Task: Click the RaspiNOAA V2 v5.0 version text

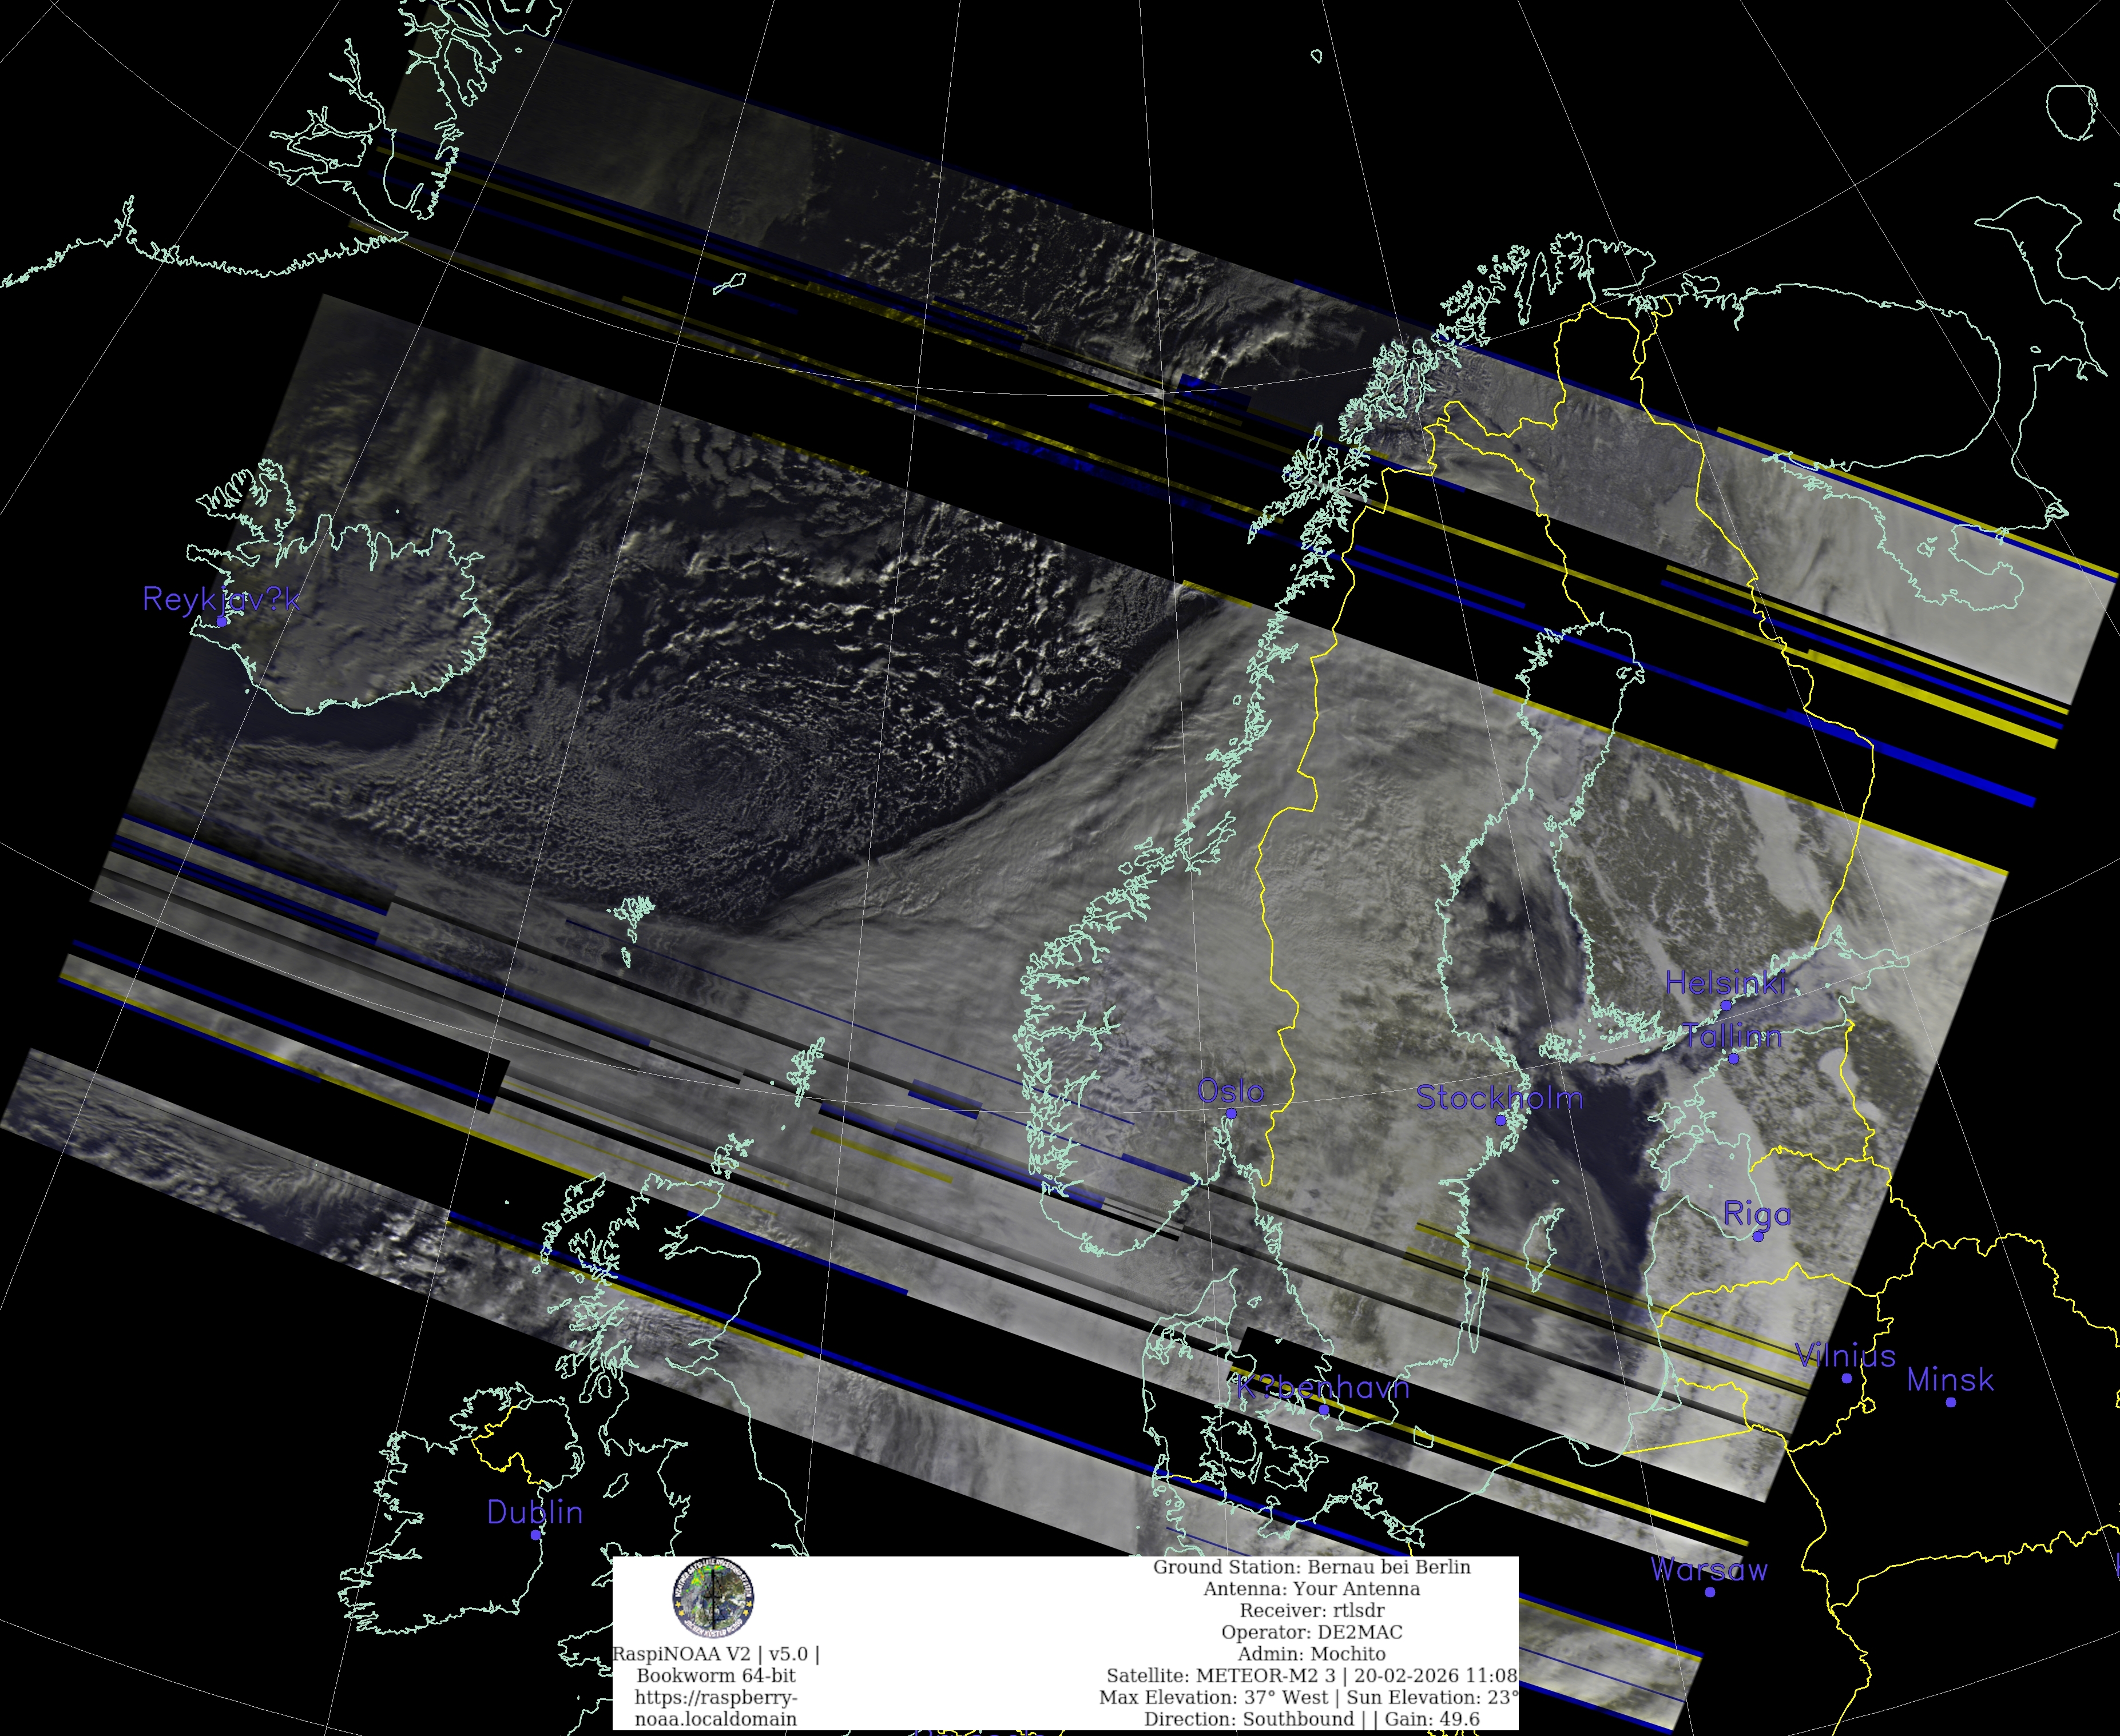Action: pos(715,1654)
